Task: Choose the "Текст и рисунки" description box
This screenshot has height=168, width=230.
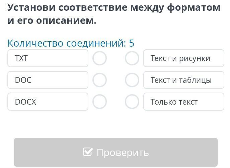Action: tap(183, 58)
